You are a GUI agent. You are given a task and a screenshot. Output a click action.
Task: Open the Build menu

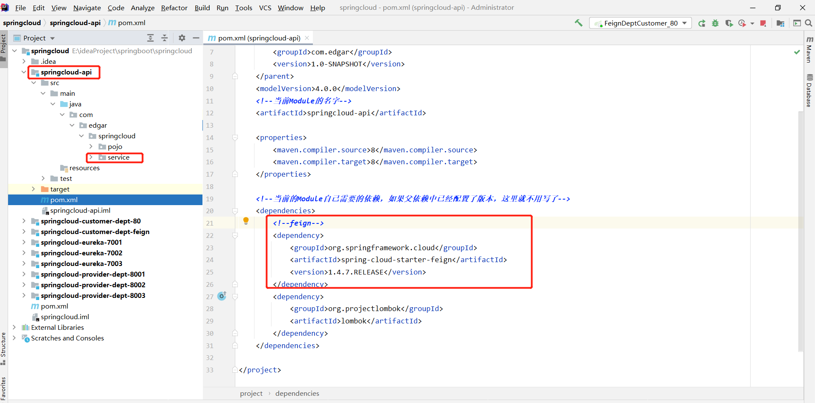coord(202,8)
